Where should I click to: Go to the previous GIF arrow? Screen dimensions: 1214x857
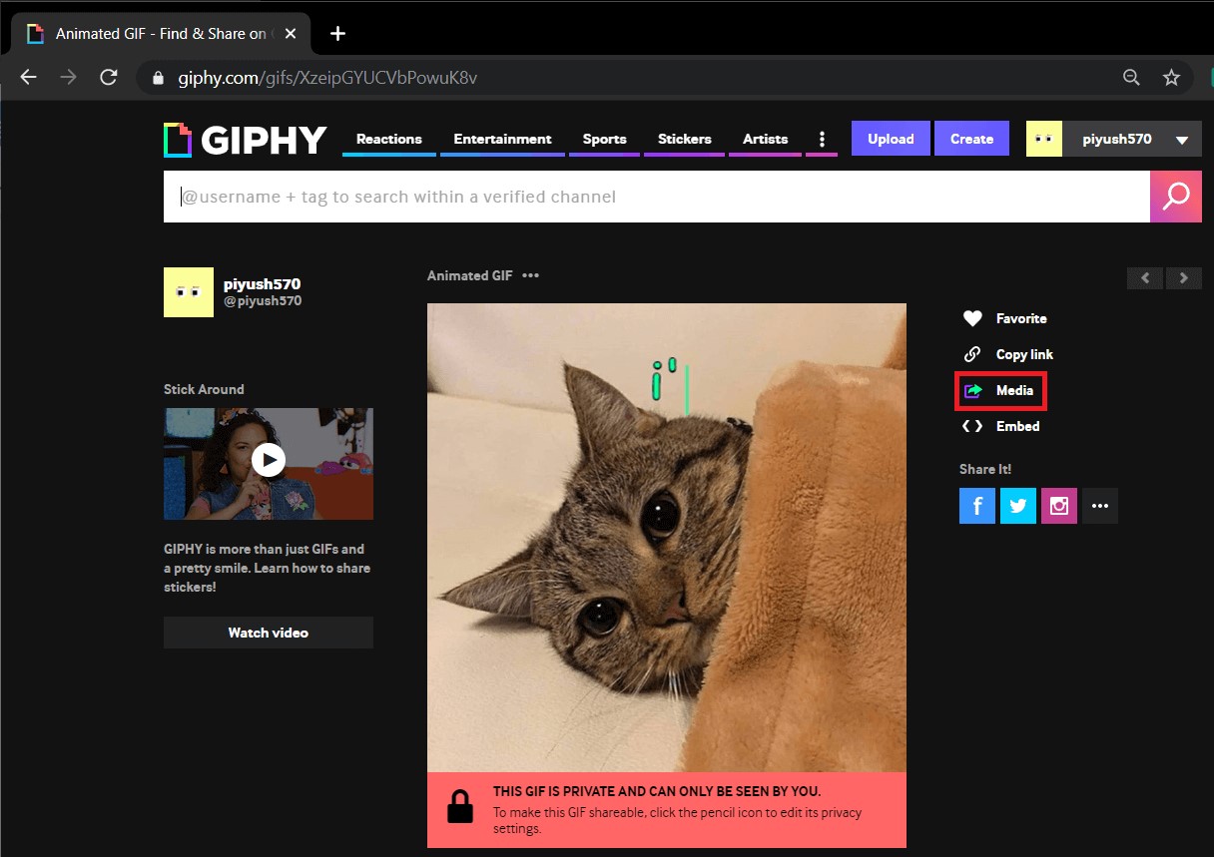coord(1145,277)
